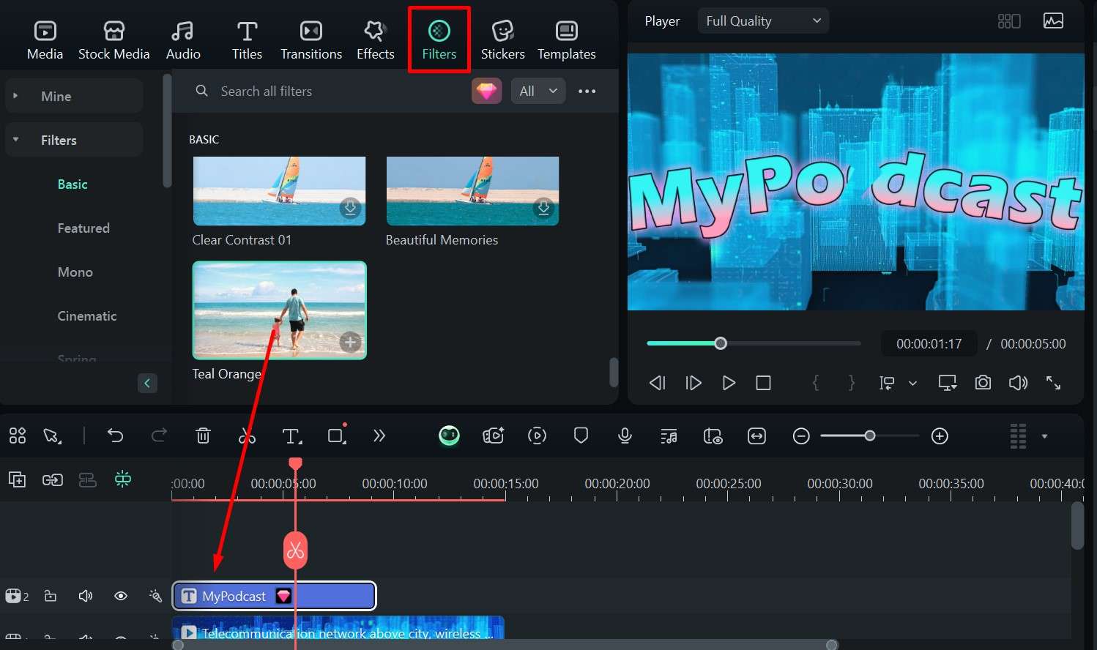Fit the timeline to window width
Viewport: 1097px width, 650px height.
[x=756, y=436]
